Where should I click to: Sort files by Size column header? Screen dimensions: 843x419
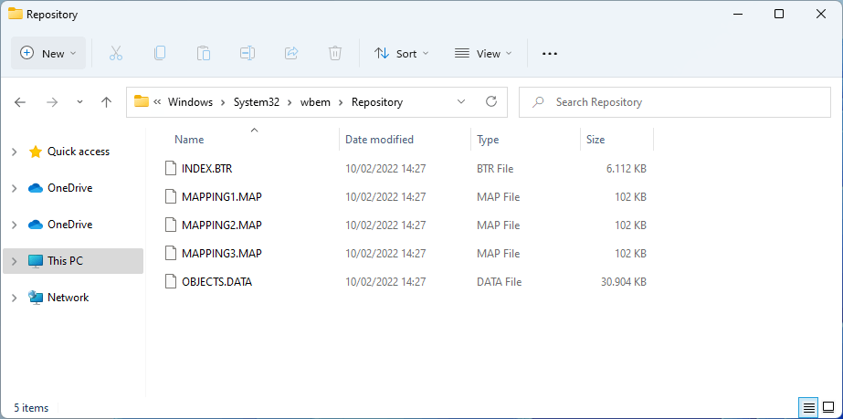pyautogui.click(x=595, y=140)
